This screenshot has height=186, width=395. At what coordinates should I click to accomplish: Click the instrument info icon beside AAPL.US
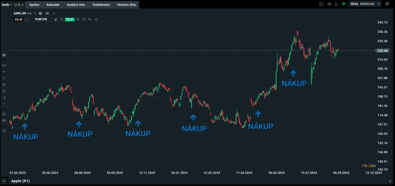click(40, 13)
